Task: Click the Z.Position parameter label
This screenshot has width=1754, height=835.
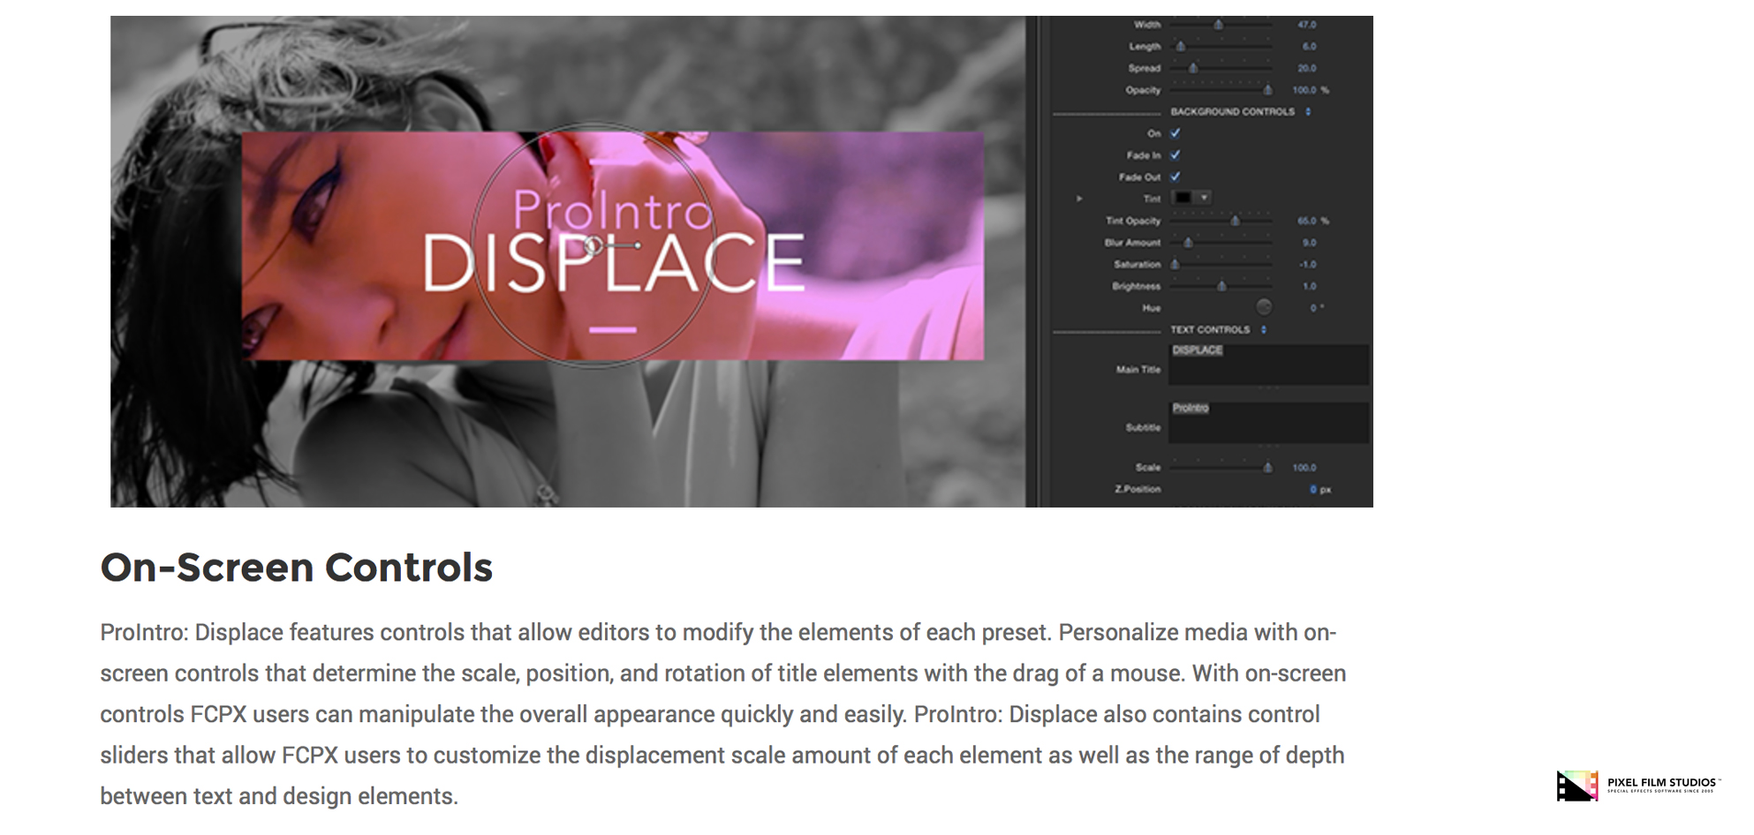Action: tap(1138, 489)
